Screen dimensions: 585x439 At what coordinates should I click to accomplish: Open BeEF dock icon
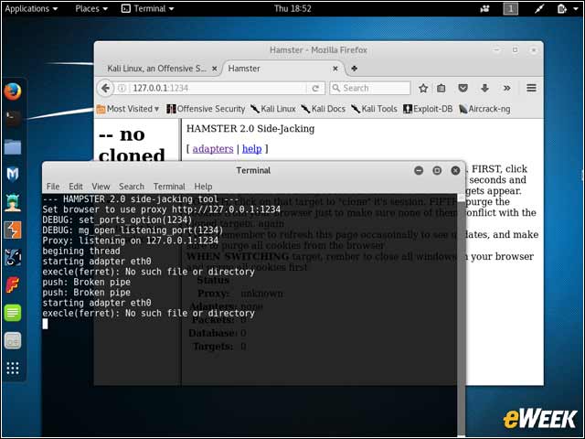[13, 257]
